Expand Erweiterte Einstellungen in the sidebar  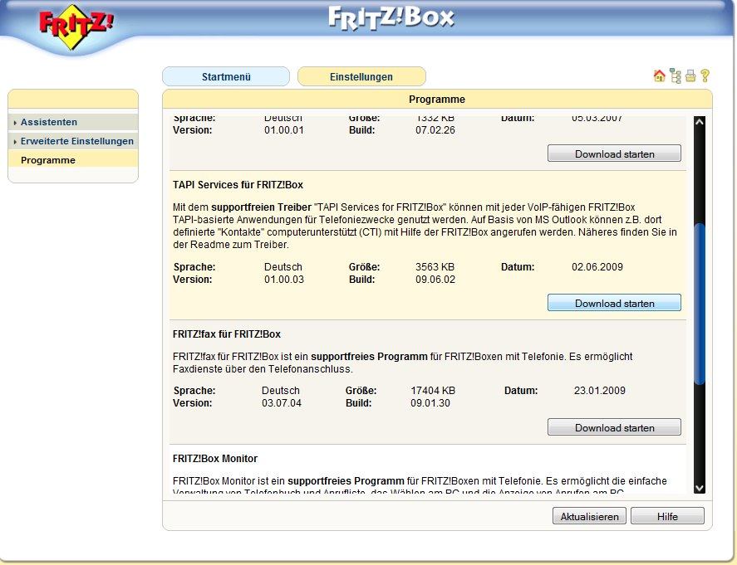pos(73,141)
